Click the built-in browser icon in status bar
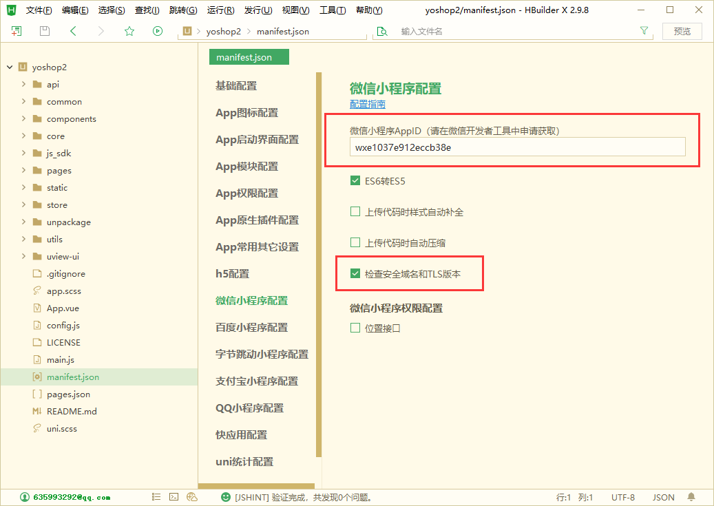Viewport: 714px width, 506px height. (192, 497)
